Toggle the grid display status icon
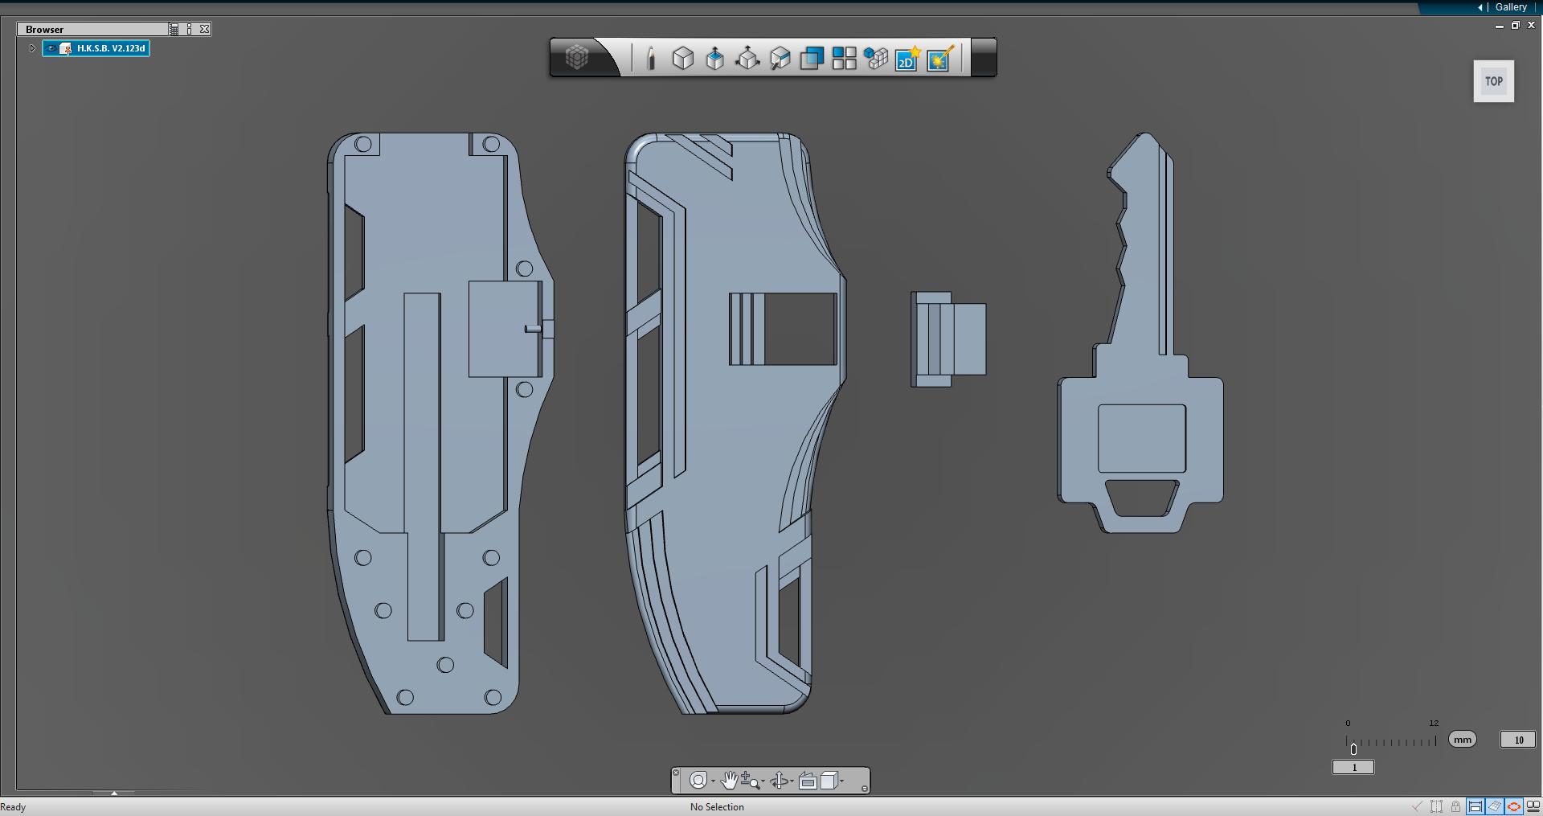 pyautogui.click(x=1494, y=806)
